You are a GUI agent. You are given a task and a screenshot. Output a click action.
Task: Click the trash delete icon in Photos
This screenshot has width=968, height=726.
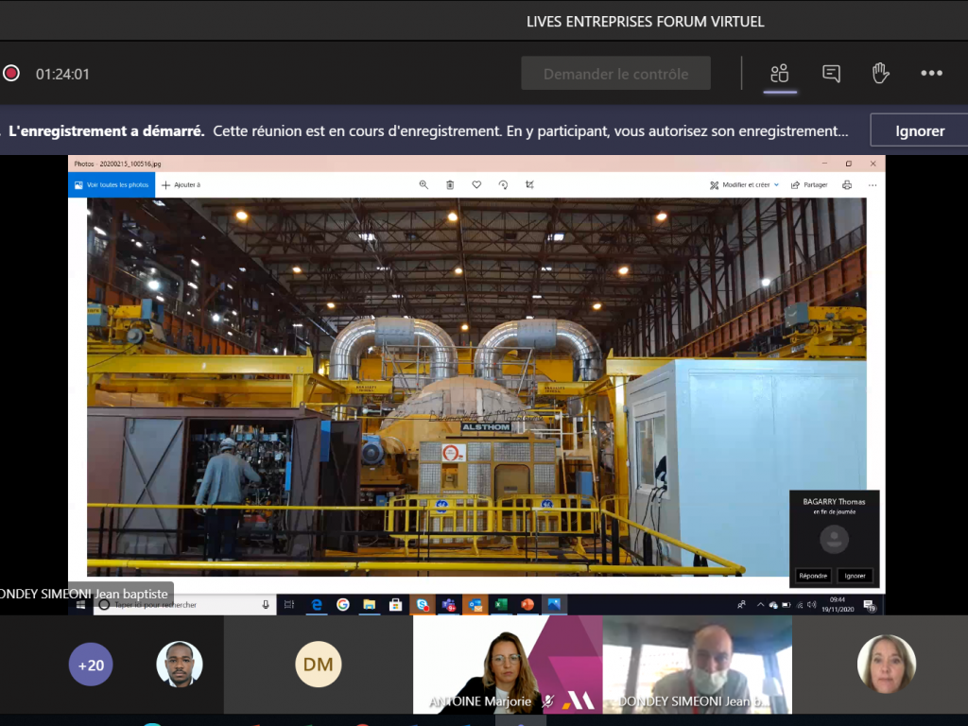[450, 185]
